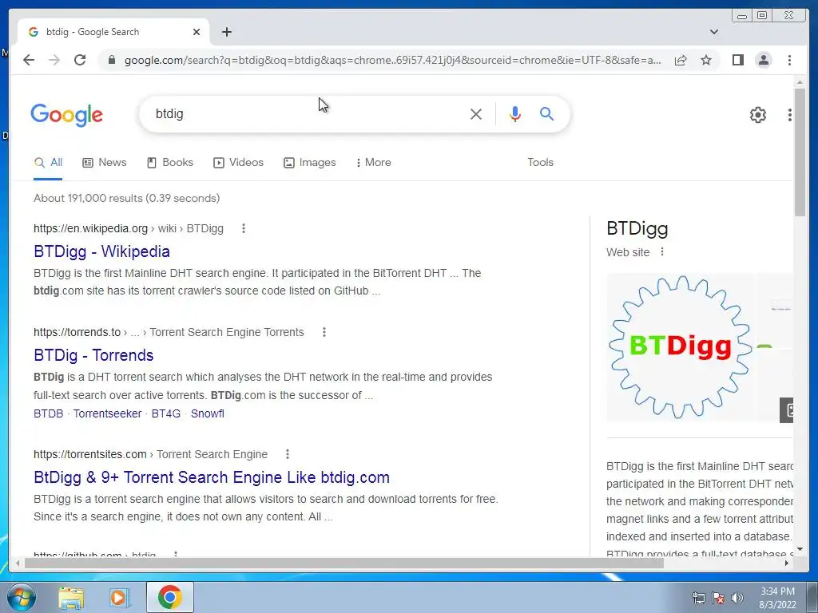The width and height of the screenshot is (818, 613).
Task: Open options beside Web site label
Action: coord(662,251)
